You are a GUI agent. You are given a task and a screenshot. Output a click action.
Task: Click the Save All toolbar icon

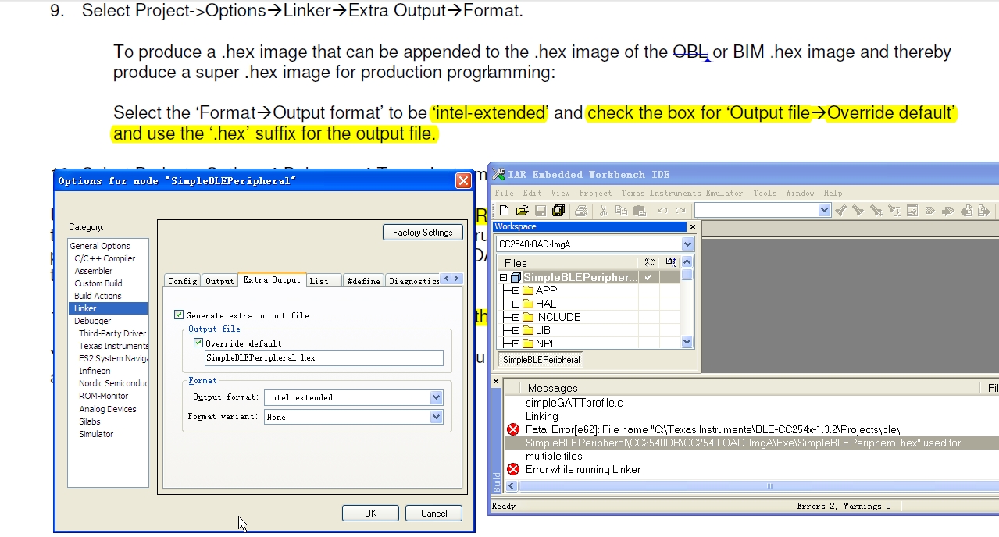(558, 211)
